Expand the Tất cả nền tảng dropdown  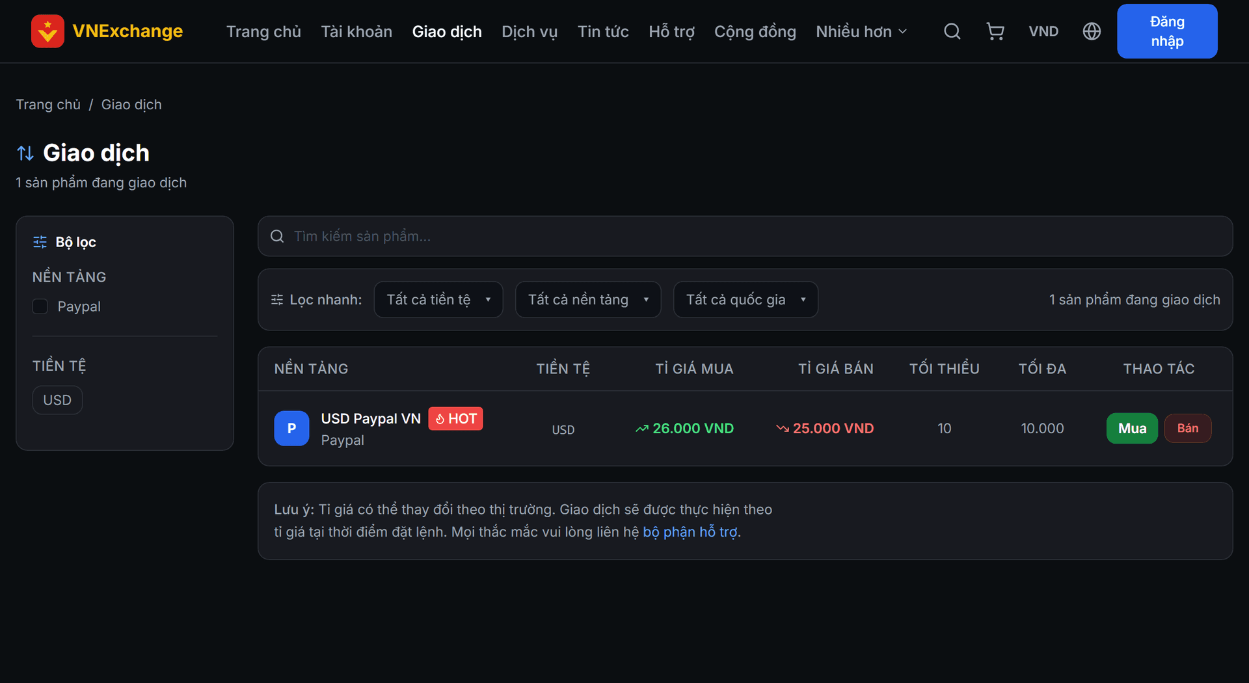tap(588, 300)
